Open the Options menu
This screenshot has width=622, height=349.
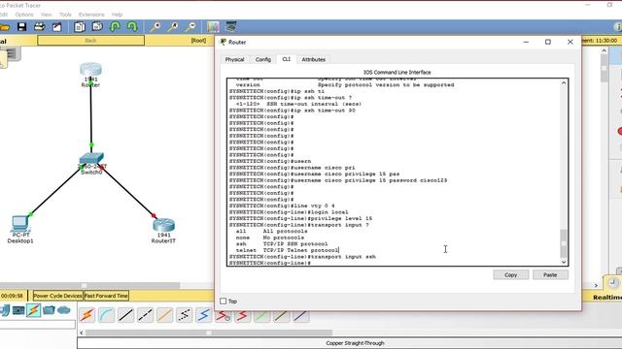pyautogui.click(x=24, y=15)
